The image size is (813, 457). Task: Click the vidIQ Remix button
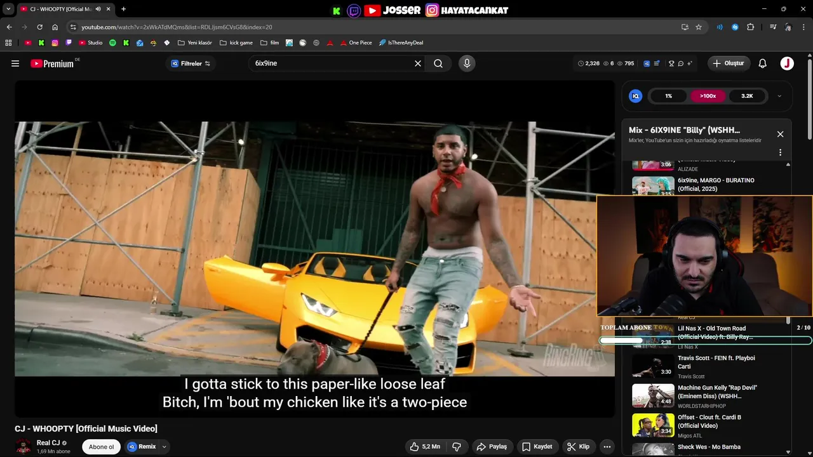(x=142, y=447)
